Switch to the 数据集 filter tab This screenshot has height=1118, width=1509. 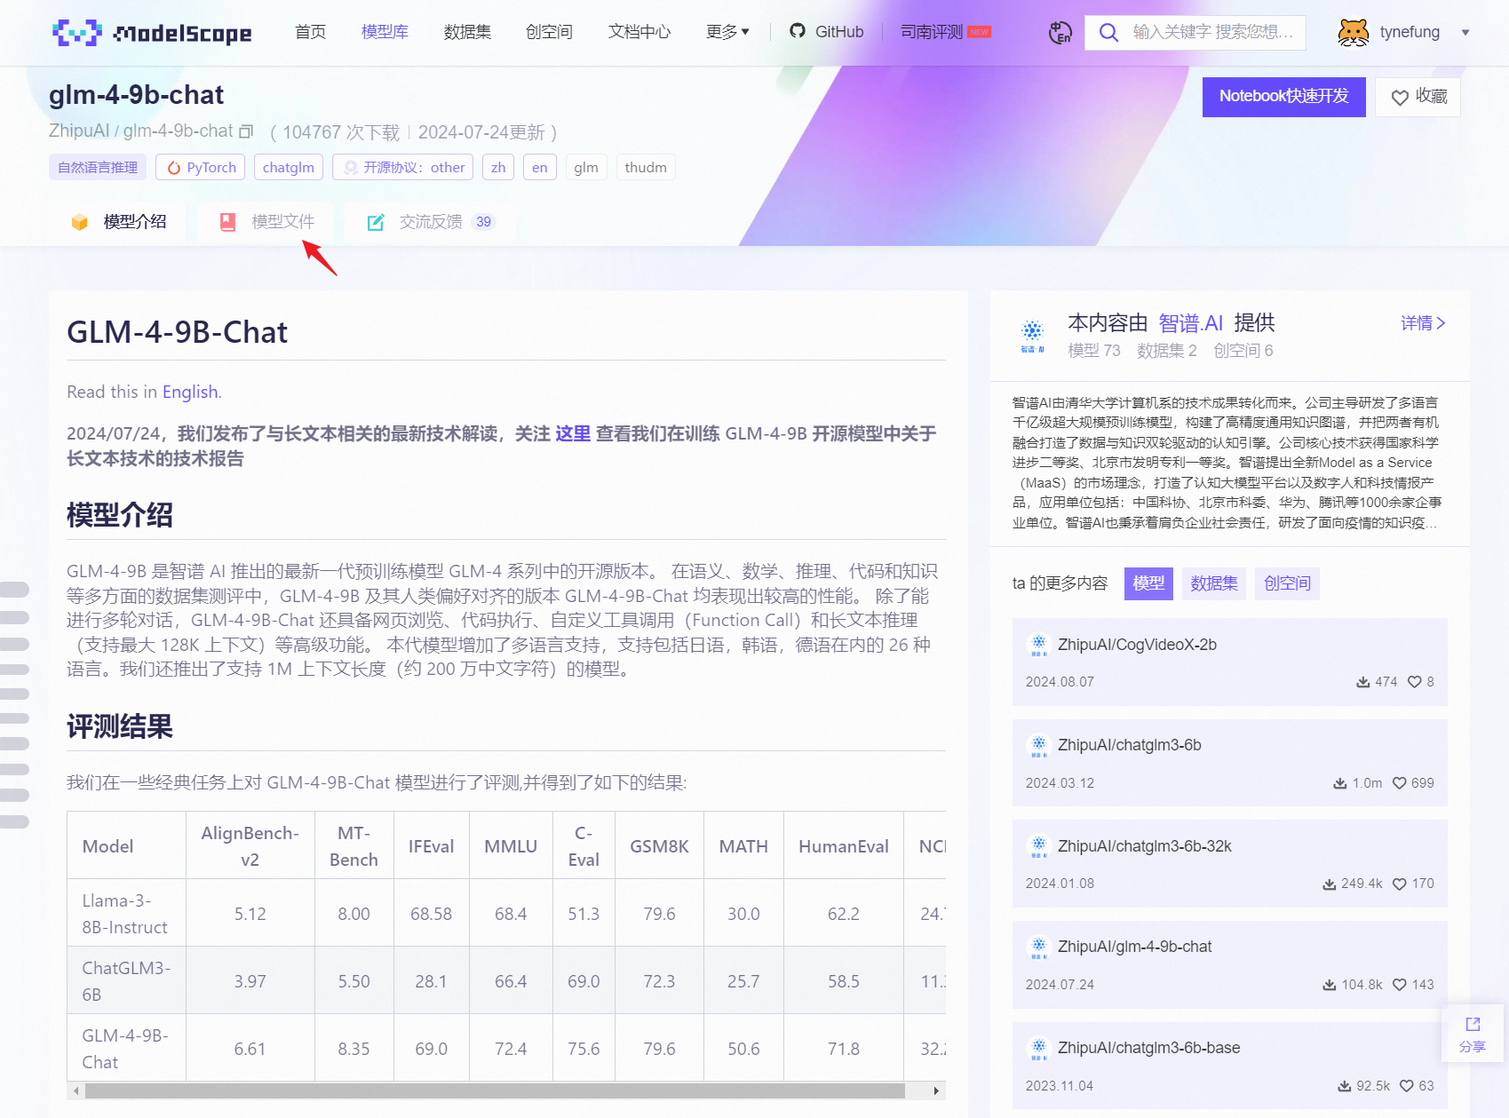(1213, 583)
